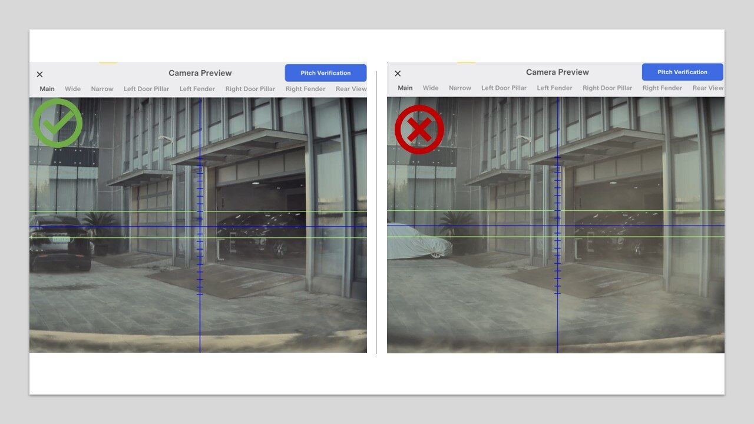The image size is (754, 424).
Task: Switch to Right Fender tab in left preview
Action: pyautogui.click(x=305, y=89)
